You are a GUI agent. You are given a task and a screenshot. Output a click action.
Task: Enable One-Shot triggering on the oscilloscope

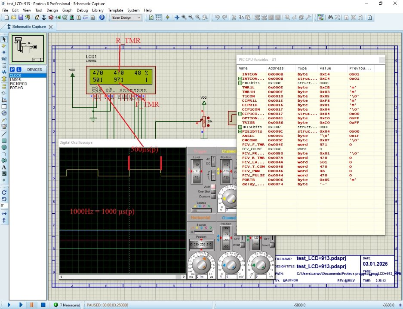[x=214, y=191]
